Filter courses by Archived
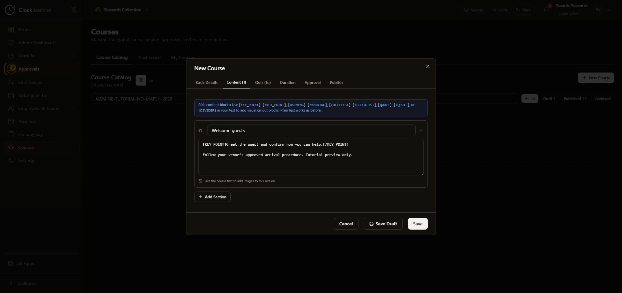The image size is (622, 293). click(603, 99)
